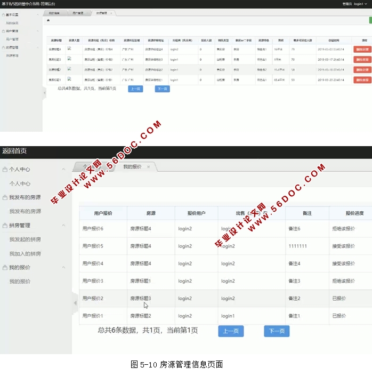The image size is (372, 376).
Task: Open 用户管理 sub-item under the sidebar group
Action: [12, 39]
